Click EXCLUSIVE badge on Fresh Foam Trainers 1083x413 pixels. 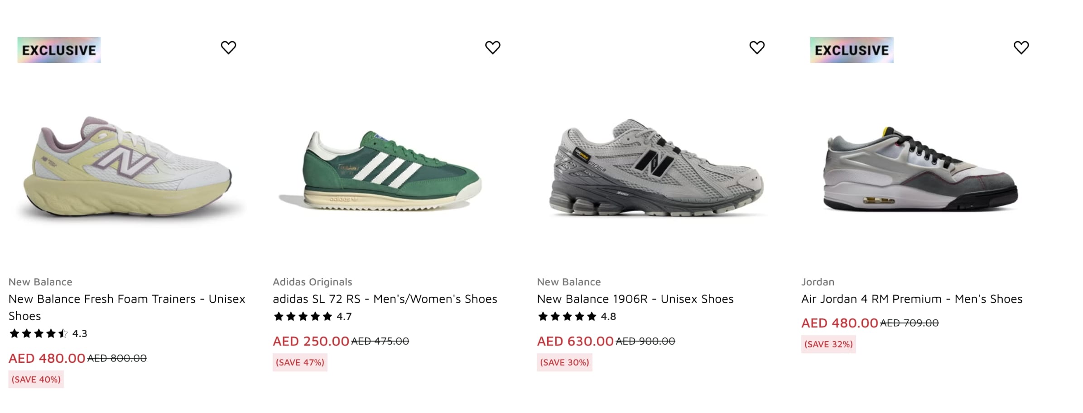(x=59, y=50)
